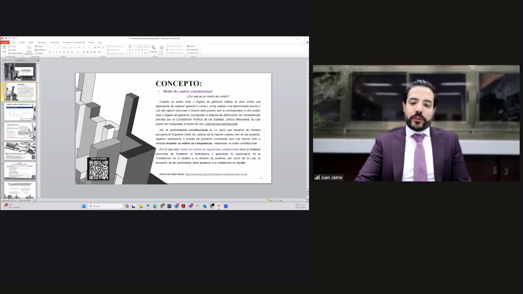This screenshot has width=523, height=294.
Task: Open the scjn.gob.mx definition link
Action: pyautogui.click(x=216, y=174)
